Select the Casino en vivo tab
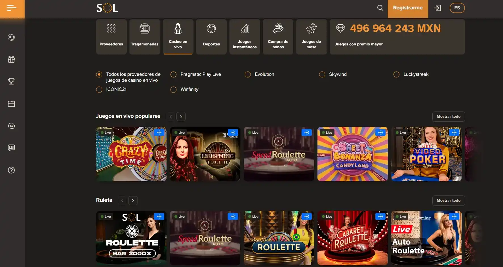Image resolution: width=503 pixels, height=267 pixels. (x=178, y=37)
